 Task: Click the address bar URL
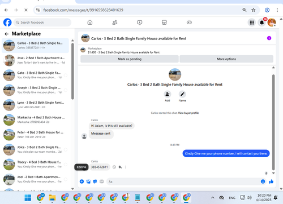83,10
